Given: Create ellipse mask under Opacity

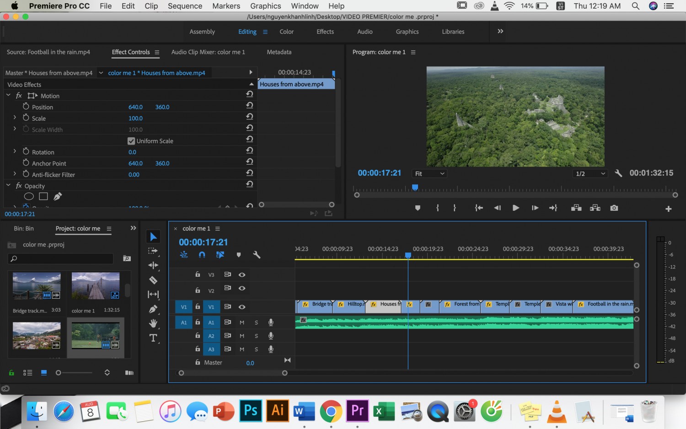Looking at the screenshot, I should point(29,197).
